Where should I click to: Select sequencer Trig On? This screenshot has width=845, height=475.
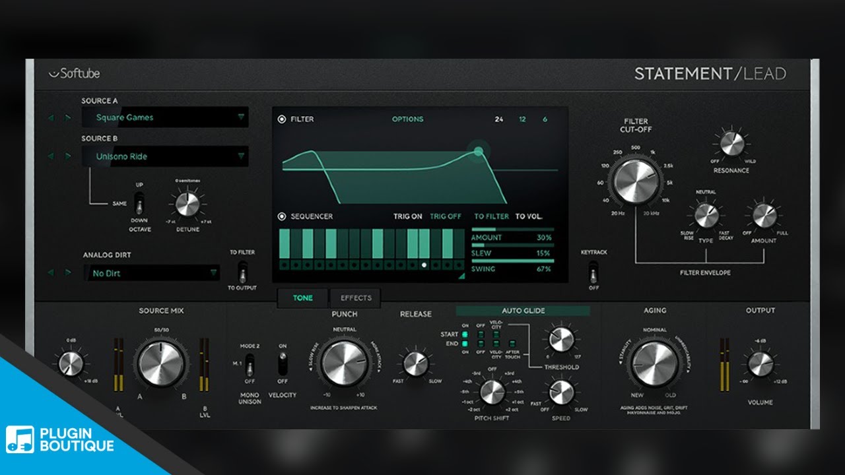[408, 216]
